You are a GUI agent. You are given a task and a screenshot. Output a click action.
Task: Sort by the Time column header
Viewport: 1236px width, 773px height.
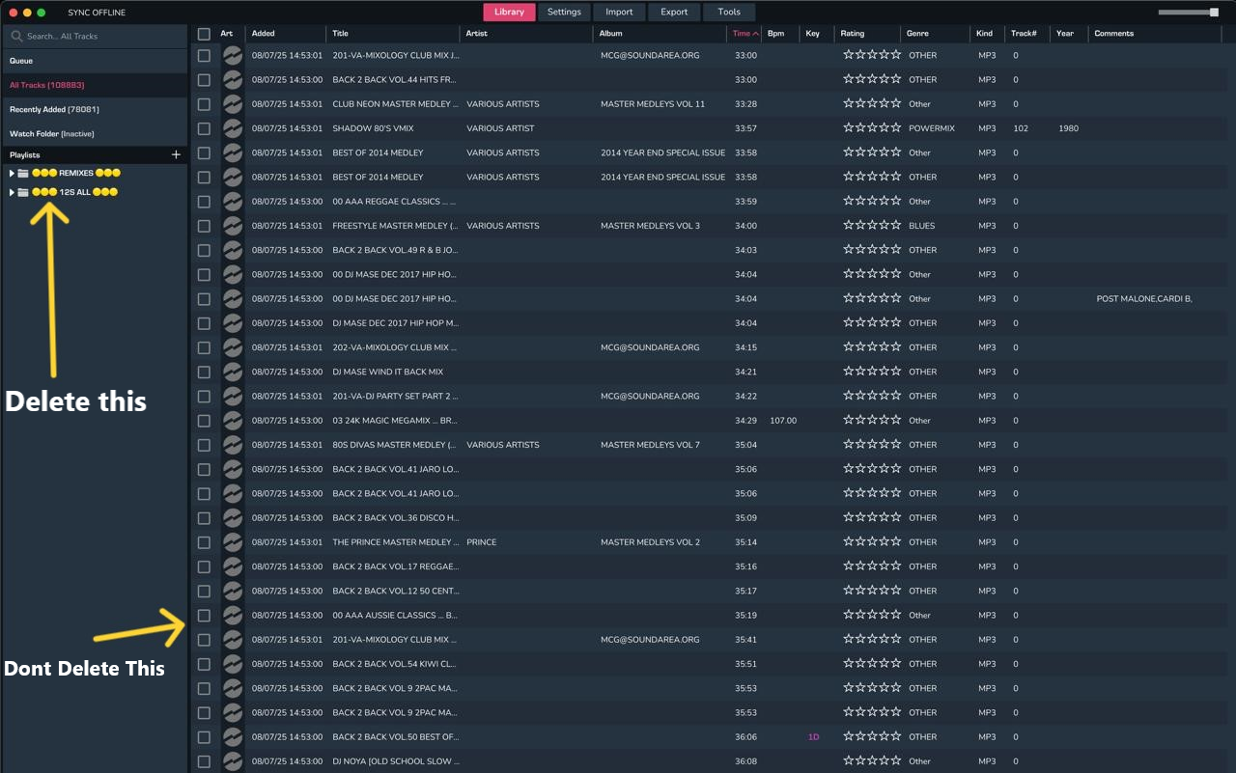click(742, 34)
